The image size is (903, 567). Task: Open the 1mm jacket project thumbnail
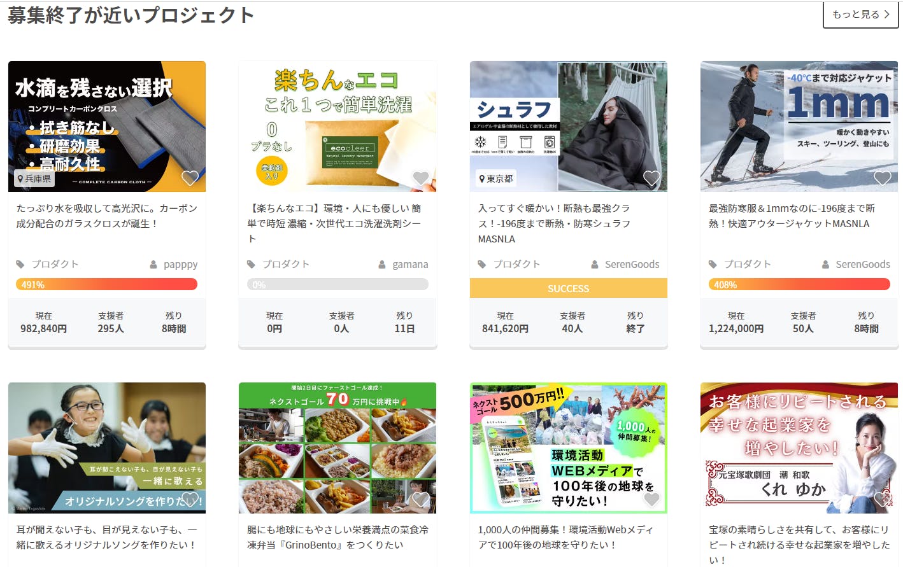tap(799, 127)
